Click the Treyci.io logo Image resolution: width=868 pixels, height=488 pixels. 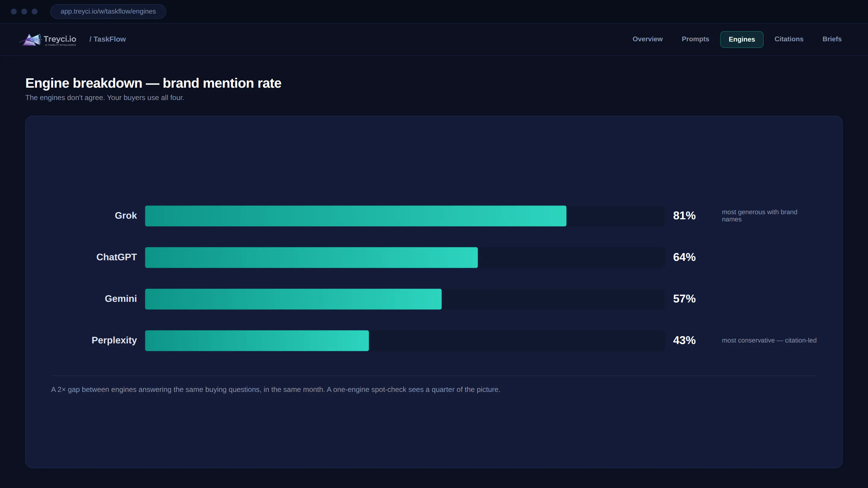pyautogui.click(x=48, y=39)
